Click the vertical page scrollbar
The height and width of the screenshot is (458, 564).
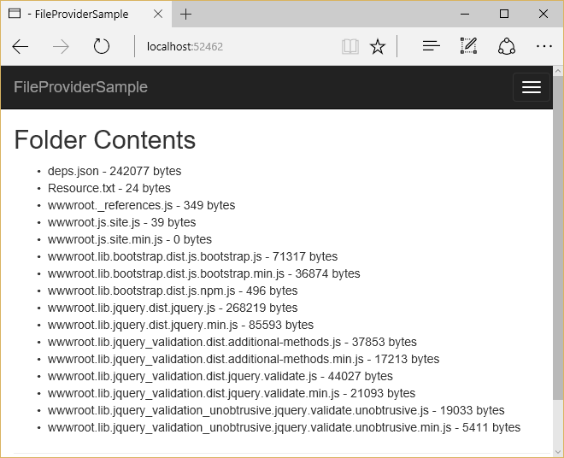[558, 256]
